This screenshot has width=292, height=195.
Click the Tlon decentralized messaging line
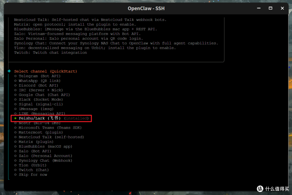click(95, 48)
